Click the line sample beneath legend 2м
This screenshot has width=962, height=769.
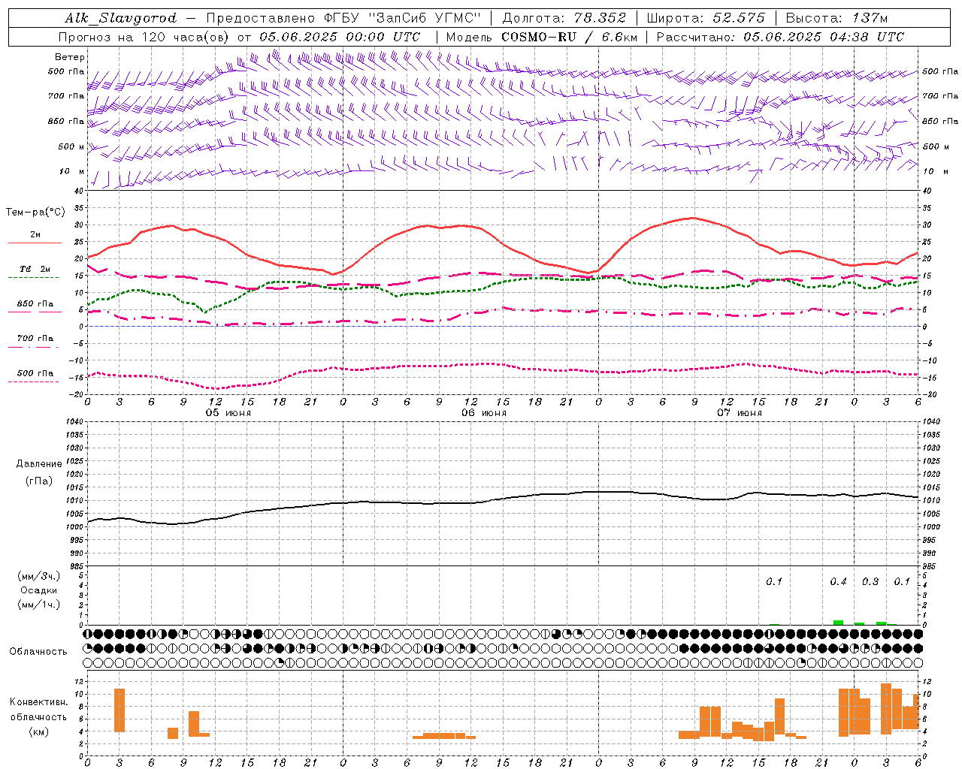point(35,243)
